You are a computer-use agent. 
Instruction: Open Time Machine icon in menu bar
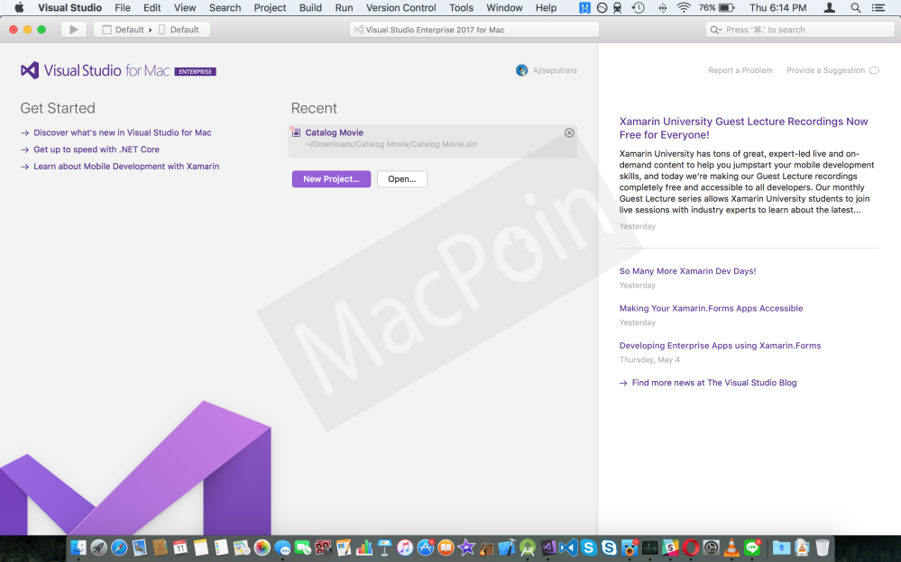639,8
